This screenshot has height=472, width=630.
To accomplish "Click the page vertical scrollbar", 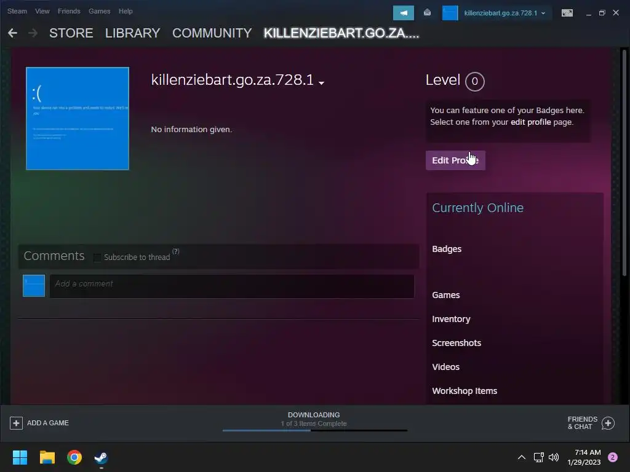I will coord(624,162).
